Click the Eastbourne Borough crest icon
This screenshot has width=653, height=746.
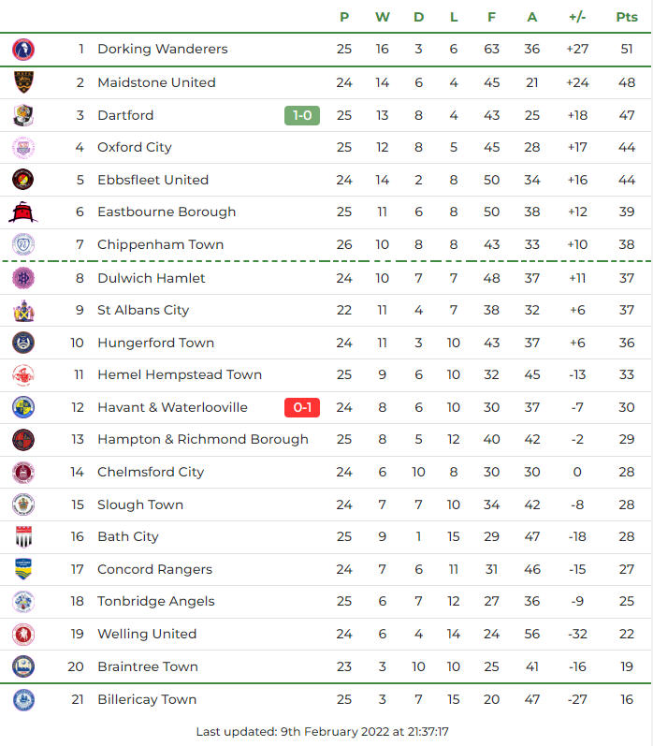coord(23,212)
